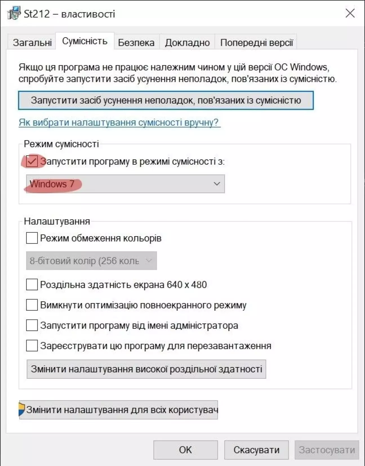Check the 640 x 480 screen resolution option
The width and height of the screenshot is (365, 466).
pyautogui.click(x=32, y=284)
